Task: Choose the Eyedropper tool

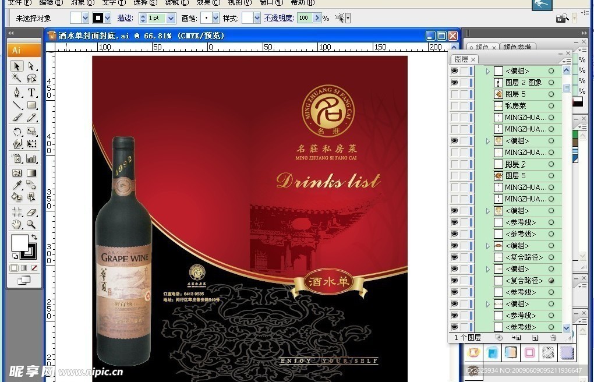Action: tap(17, 185)
